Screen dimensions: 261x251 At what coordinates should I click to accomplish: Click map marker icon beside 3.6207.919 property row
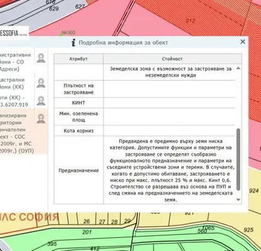(41, 101)
